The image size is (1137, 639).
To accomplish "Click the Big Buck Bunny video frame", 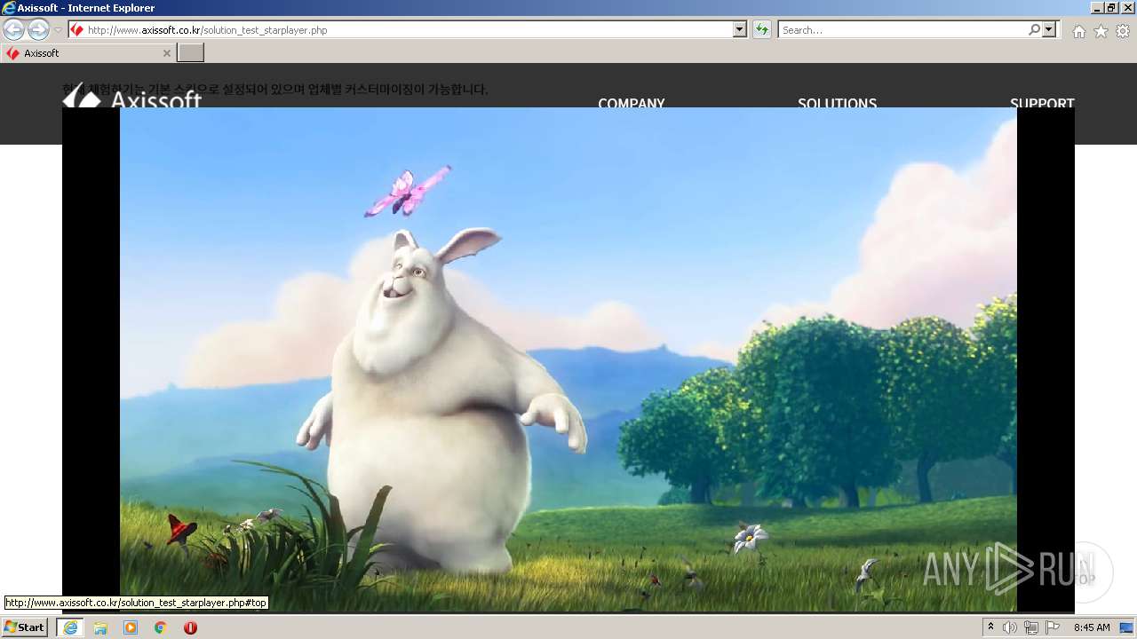I will click(x=568, y=359).
